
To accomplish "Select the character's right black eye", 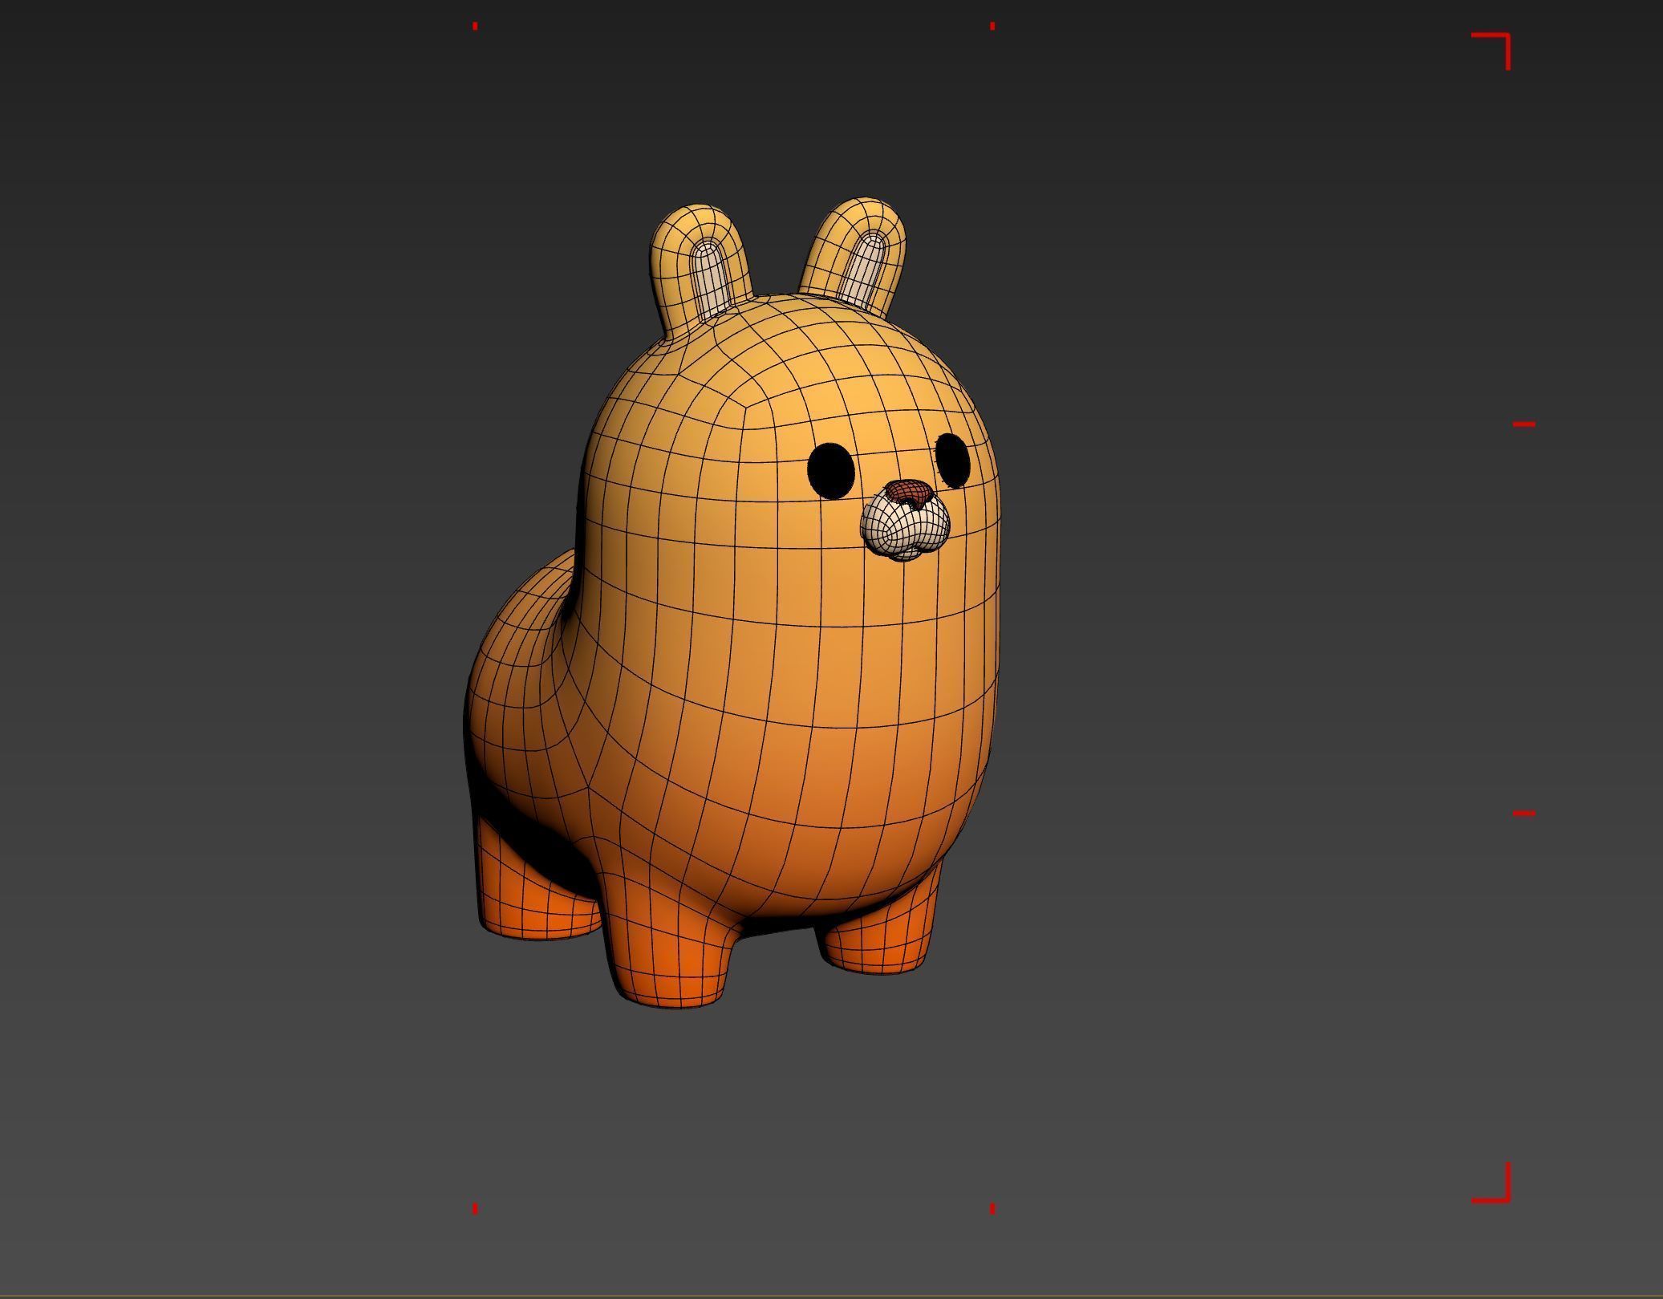I will pos(953,461).
